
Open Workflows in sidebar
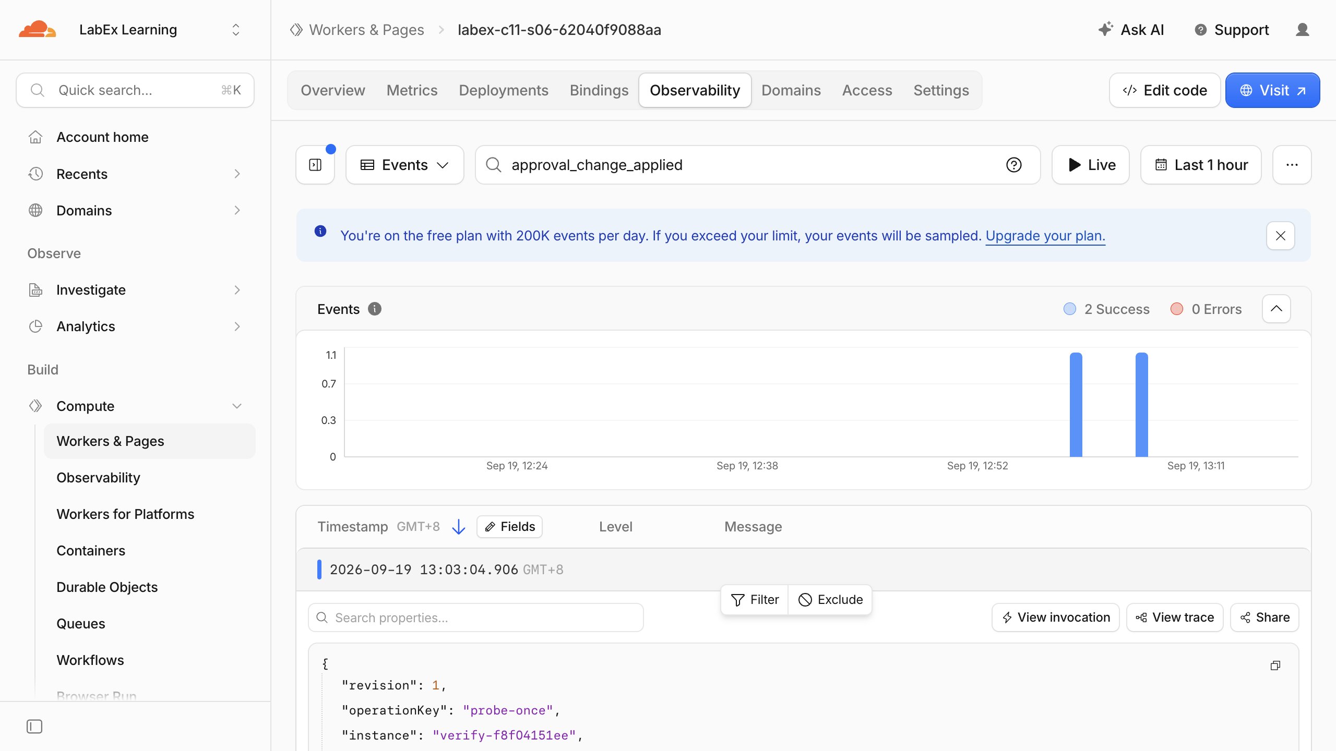point(90,660)
